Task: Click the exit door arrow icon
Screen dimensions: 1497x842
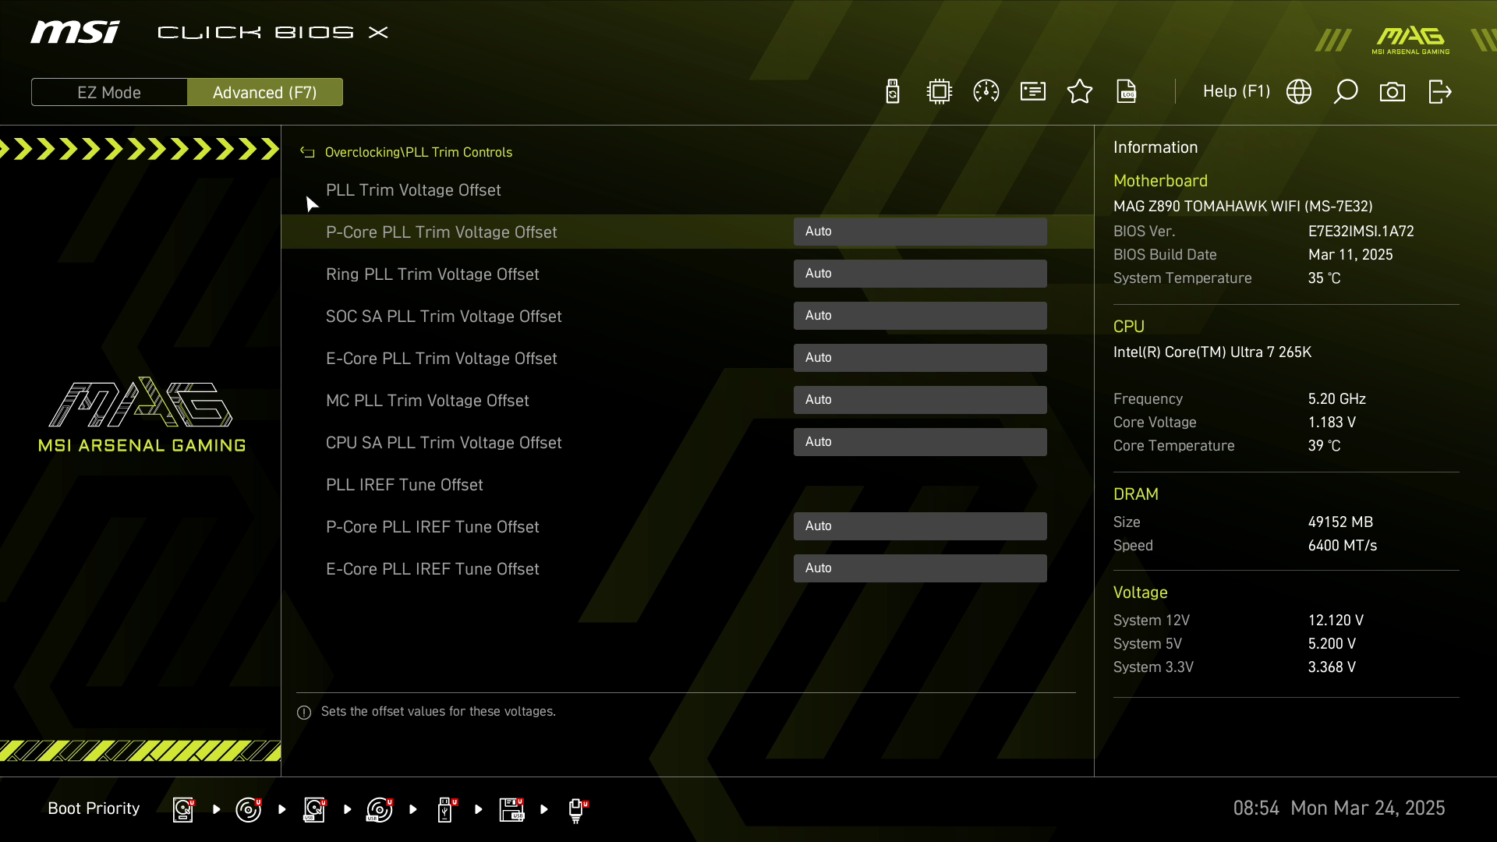Action: 1439,92
